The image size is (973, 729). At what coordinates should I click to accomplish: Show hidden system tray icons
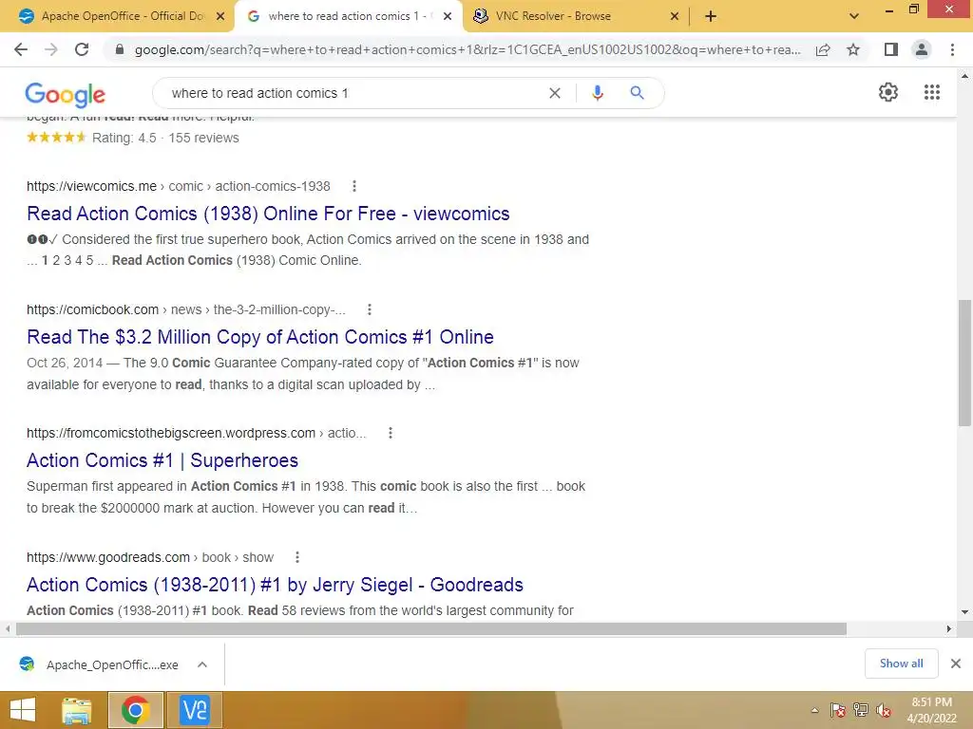[x=814, y=710]
